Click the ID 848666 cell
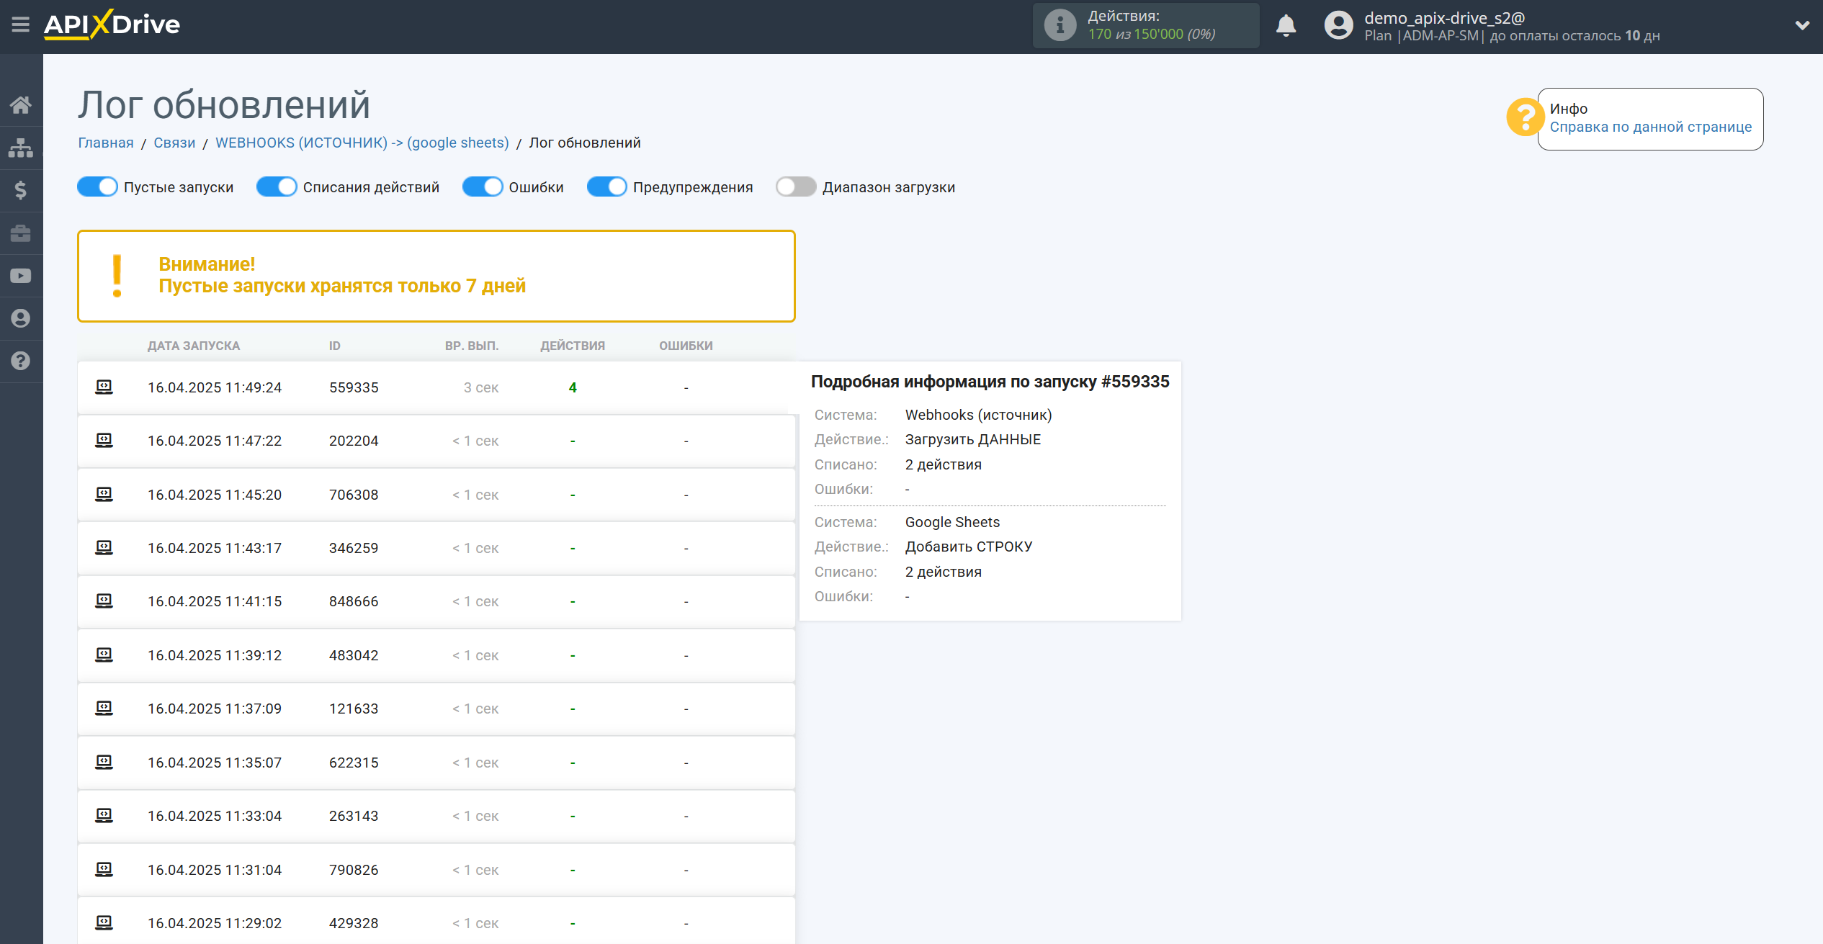The height and width of the screenshot is (944, 1823). 354,601
